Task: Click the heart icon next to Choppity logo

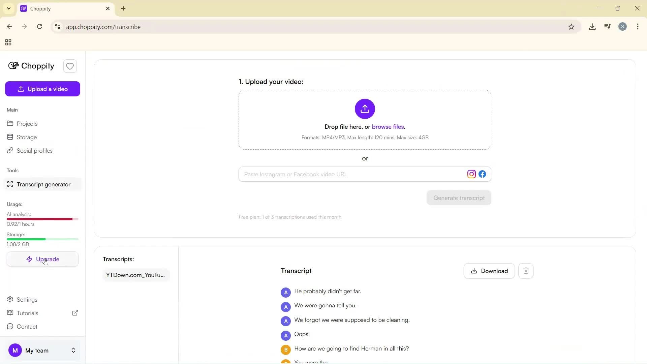Action: click(70, 66)
